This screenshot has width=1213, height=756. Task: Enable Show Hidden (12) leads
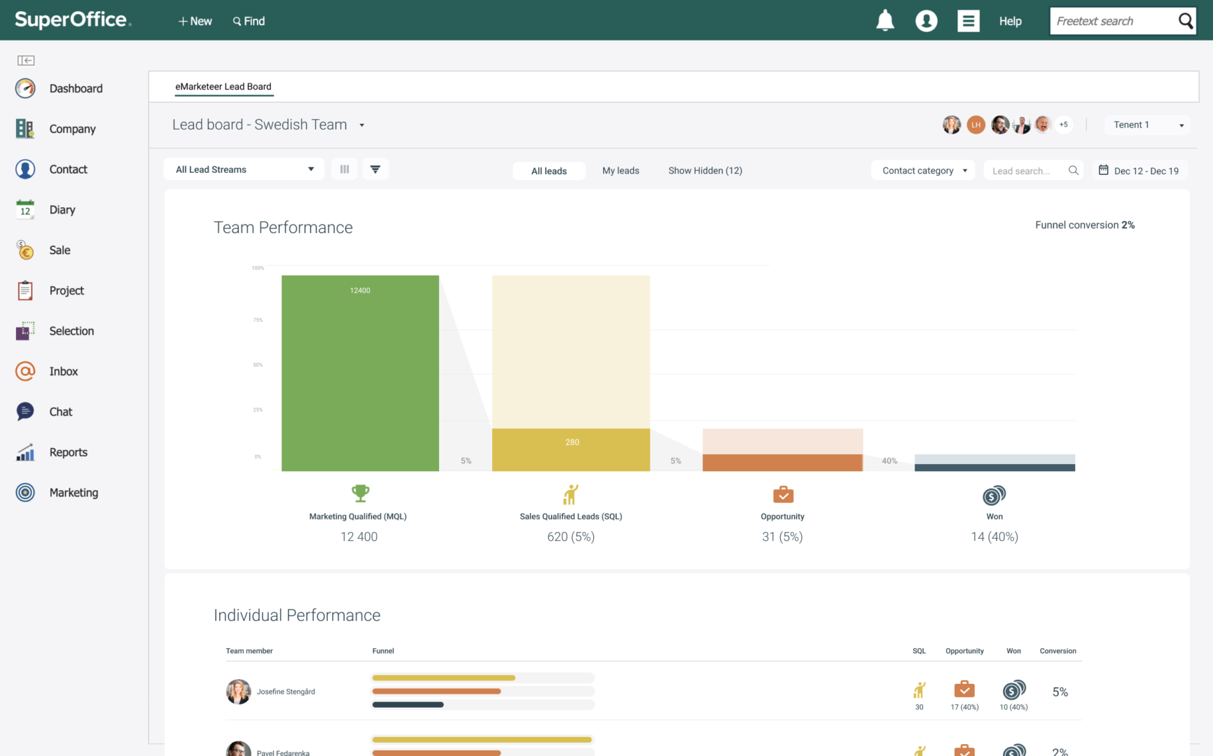pos(705,170)
